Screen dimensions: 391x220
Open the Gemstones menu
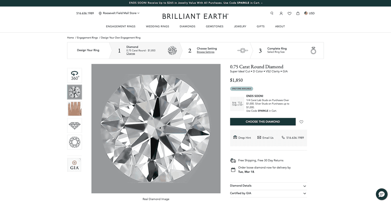(x=215, y=26)
